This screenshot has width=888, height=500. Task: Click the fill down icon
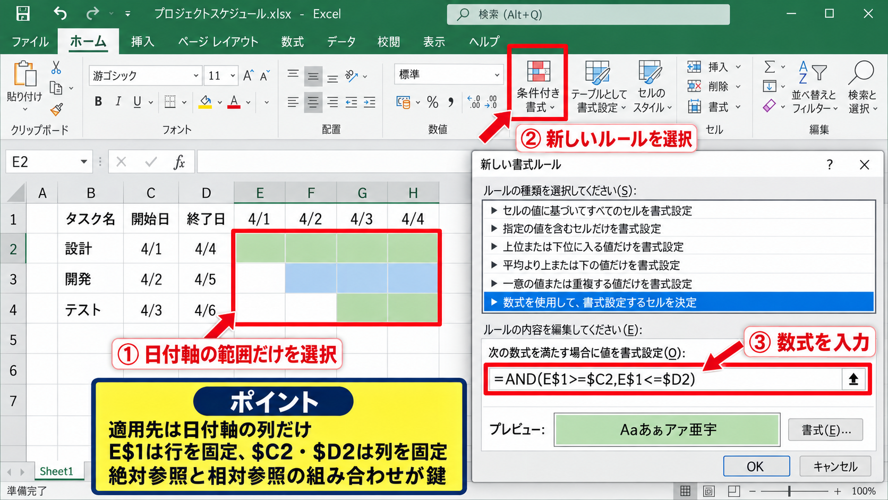point(769,86)
